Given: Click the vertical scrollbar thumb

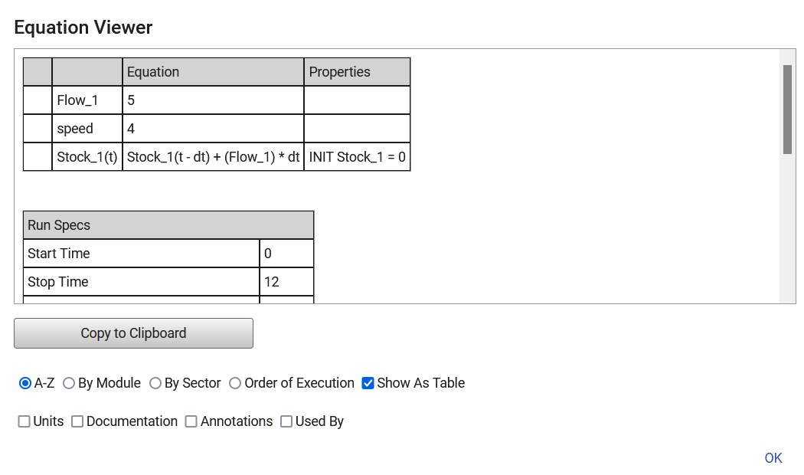Looking at the screenshot, I should click(x=787, y=110).
